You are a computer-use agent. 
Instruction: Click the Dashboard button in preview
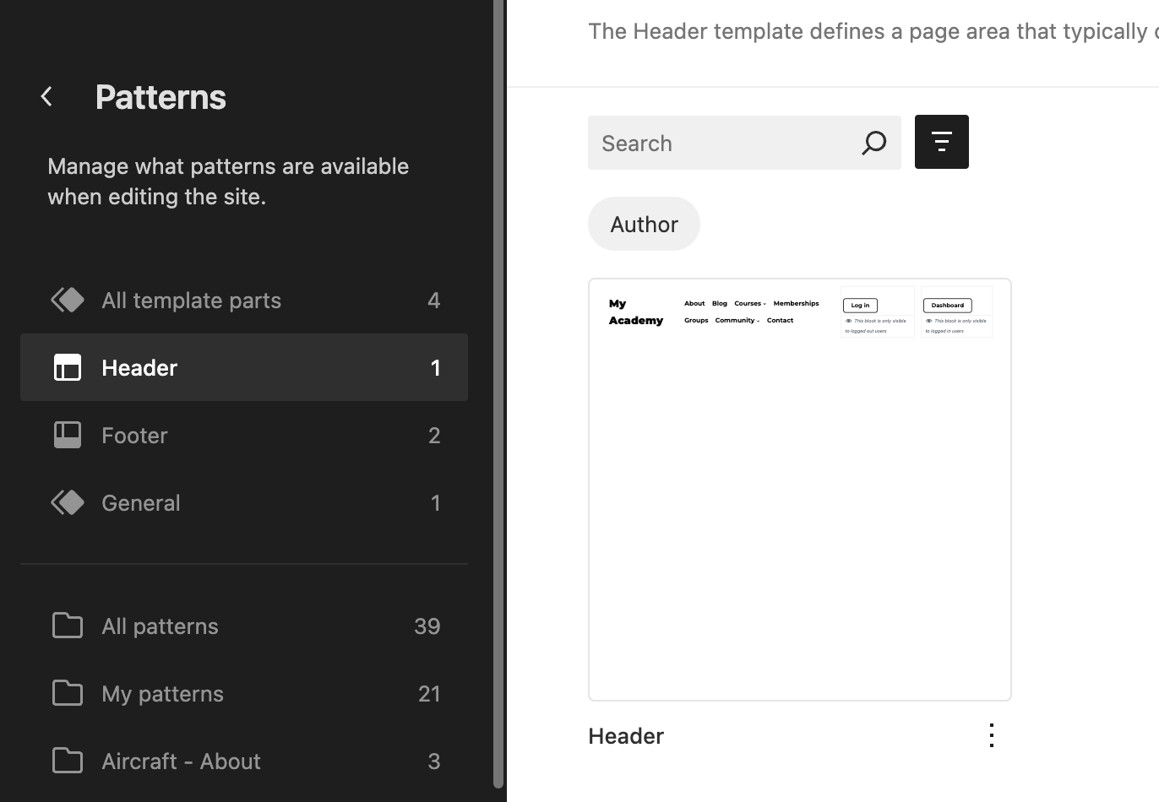tap(947, 306)
